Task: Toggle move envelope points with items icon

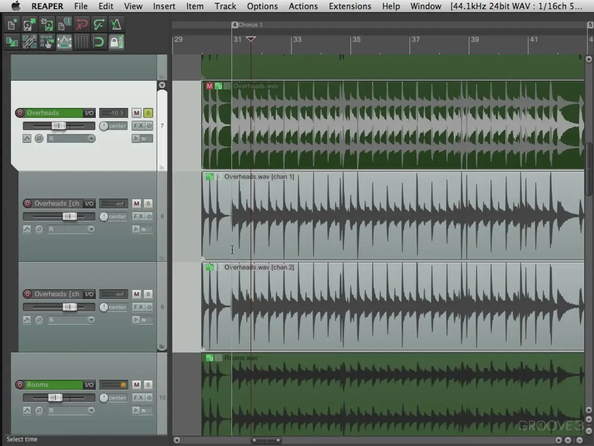Action: click(x=64, y=42)
